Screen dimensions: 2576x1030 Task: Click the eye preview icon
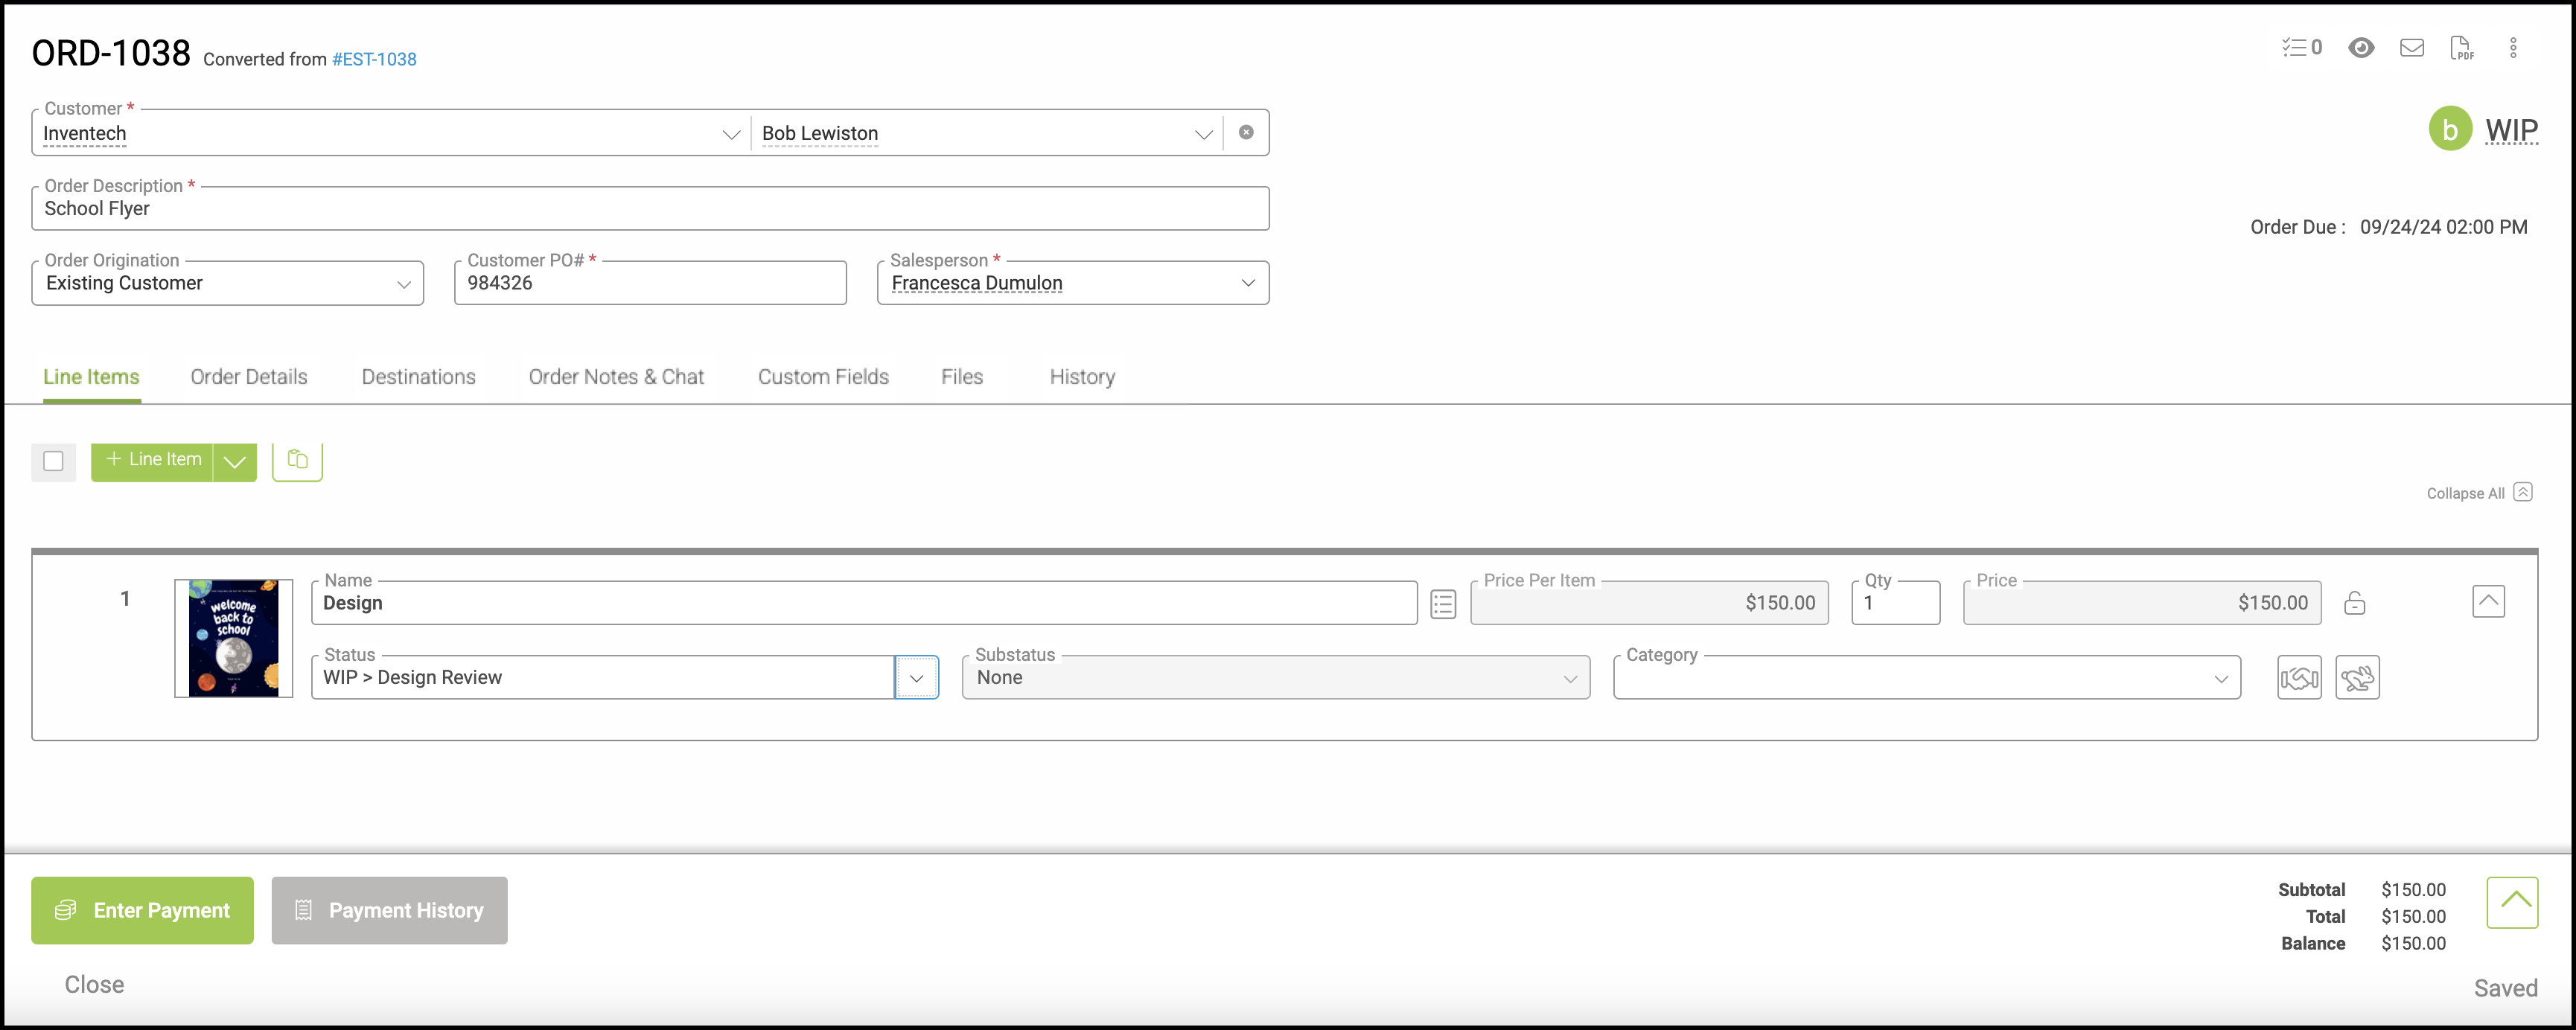2361,47
